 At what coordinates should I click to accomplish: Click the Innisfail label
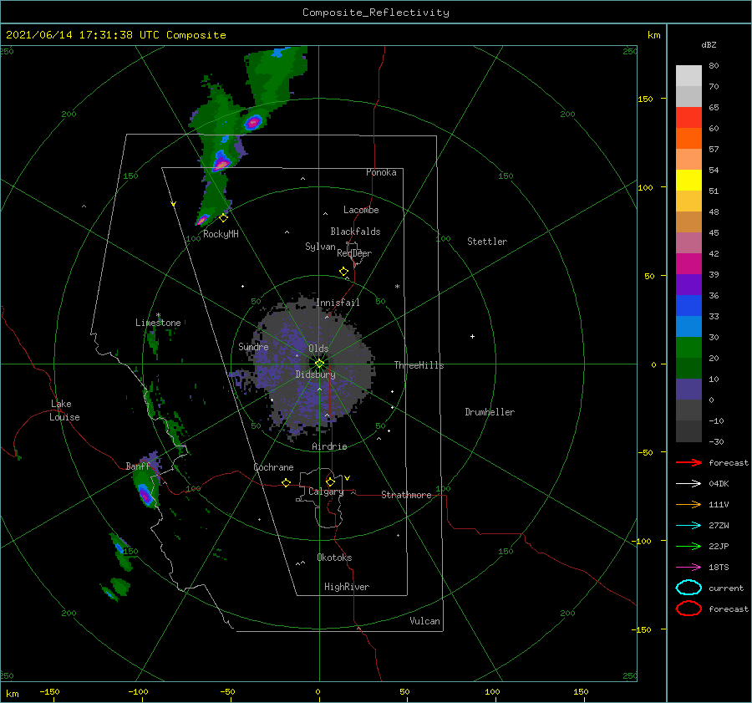338,303
